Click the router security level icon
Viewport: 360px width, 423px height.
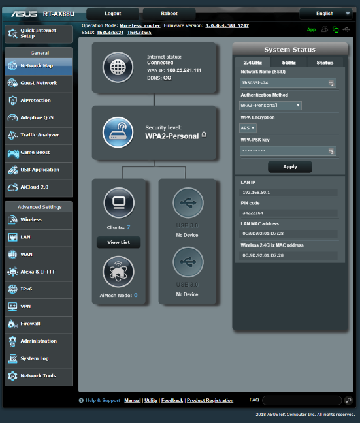tap(118, 132)
